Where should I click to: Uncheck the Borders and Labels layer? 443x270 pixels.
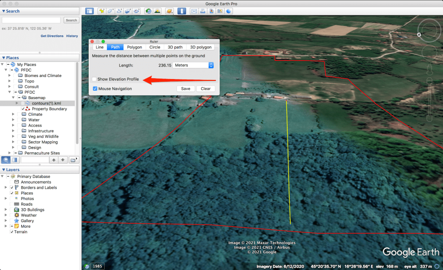[x=12, y=187]
